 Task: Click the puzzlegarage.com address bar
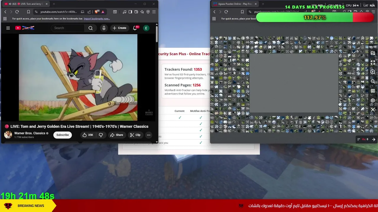[276, 12]
